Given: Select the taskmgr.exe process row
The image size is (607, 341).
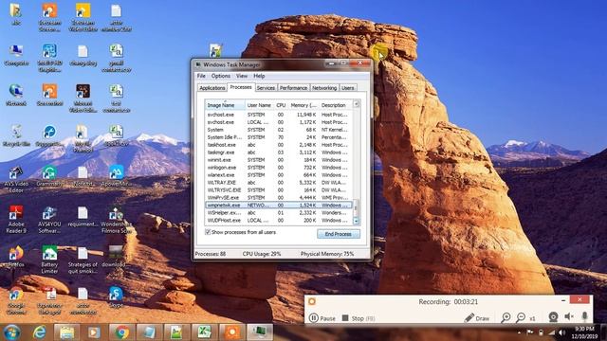Looking at the screenshot, I should pyautogui.click(x=278, y=153).
